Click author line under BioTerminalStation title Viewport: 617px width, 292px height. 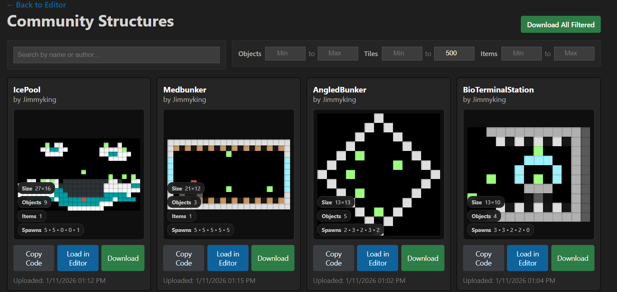pos(484,100)
